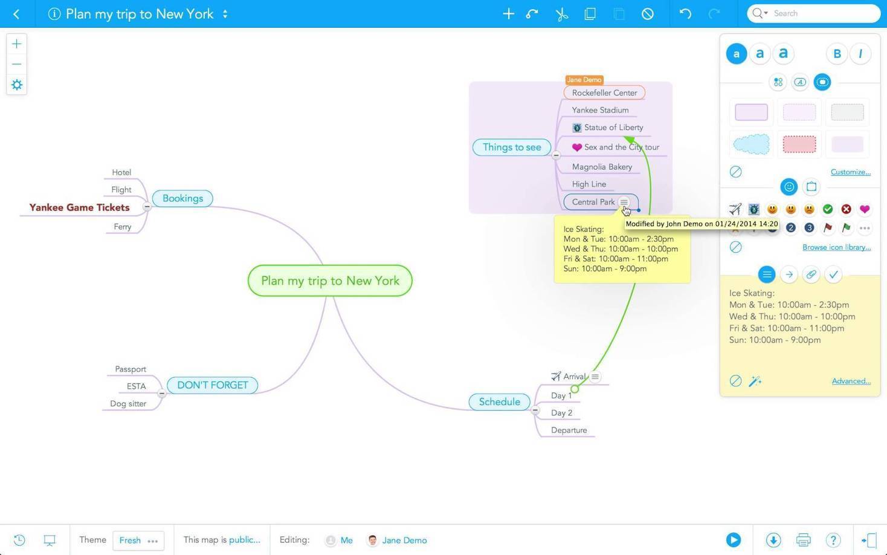Toggle italic formatting
887x555 pixels.
(x=860, y=54)
